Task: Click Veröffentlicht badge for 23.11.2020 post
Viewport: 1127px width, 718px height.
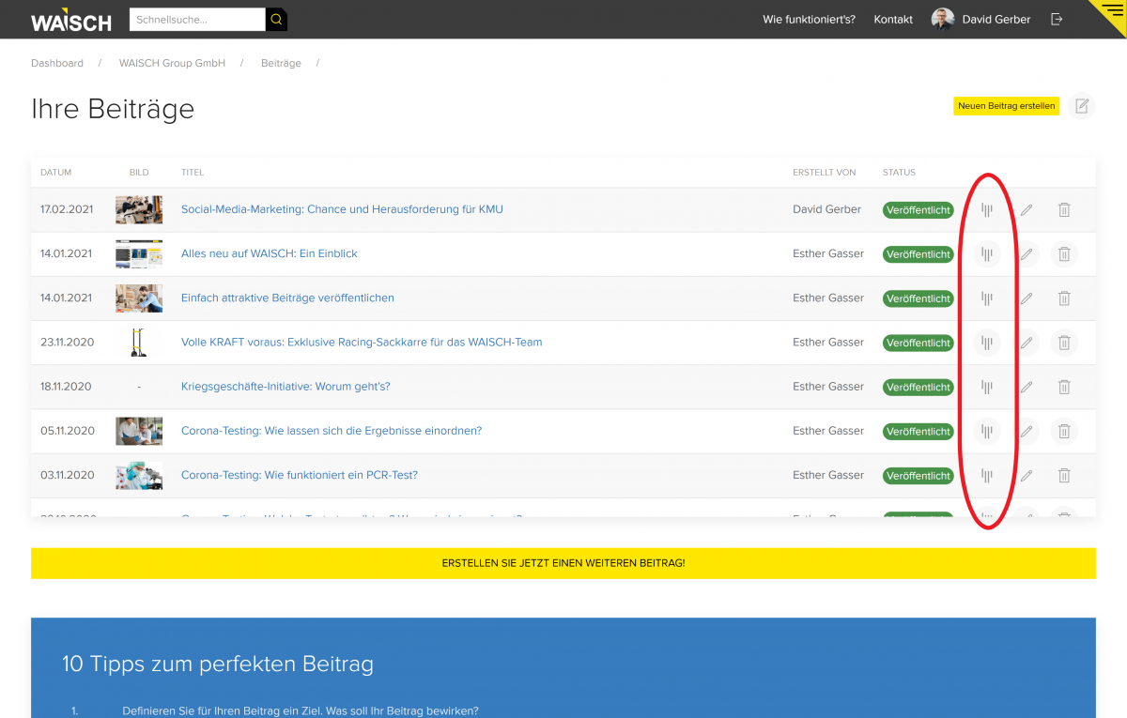Action: tap(919, 343)
